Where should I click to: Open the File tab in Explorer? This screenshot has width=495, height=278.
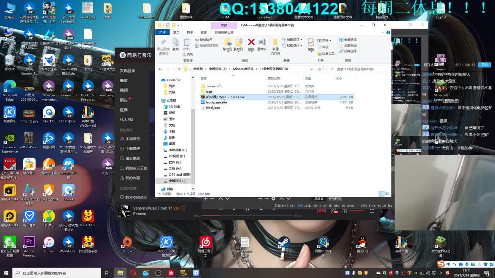click(x=162, y=32)
